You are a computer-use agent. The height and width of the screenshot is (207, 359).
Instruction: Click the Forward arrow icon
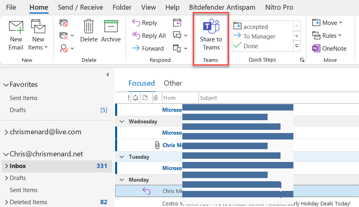[x=136, y=48]
